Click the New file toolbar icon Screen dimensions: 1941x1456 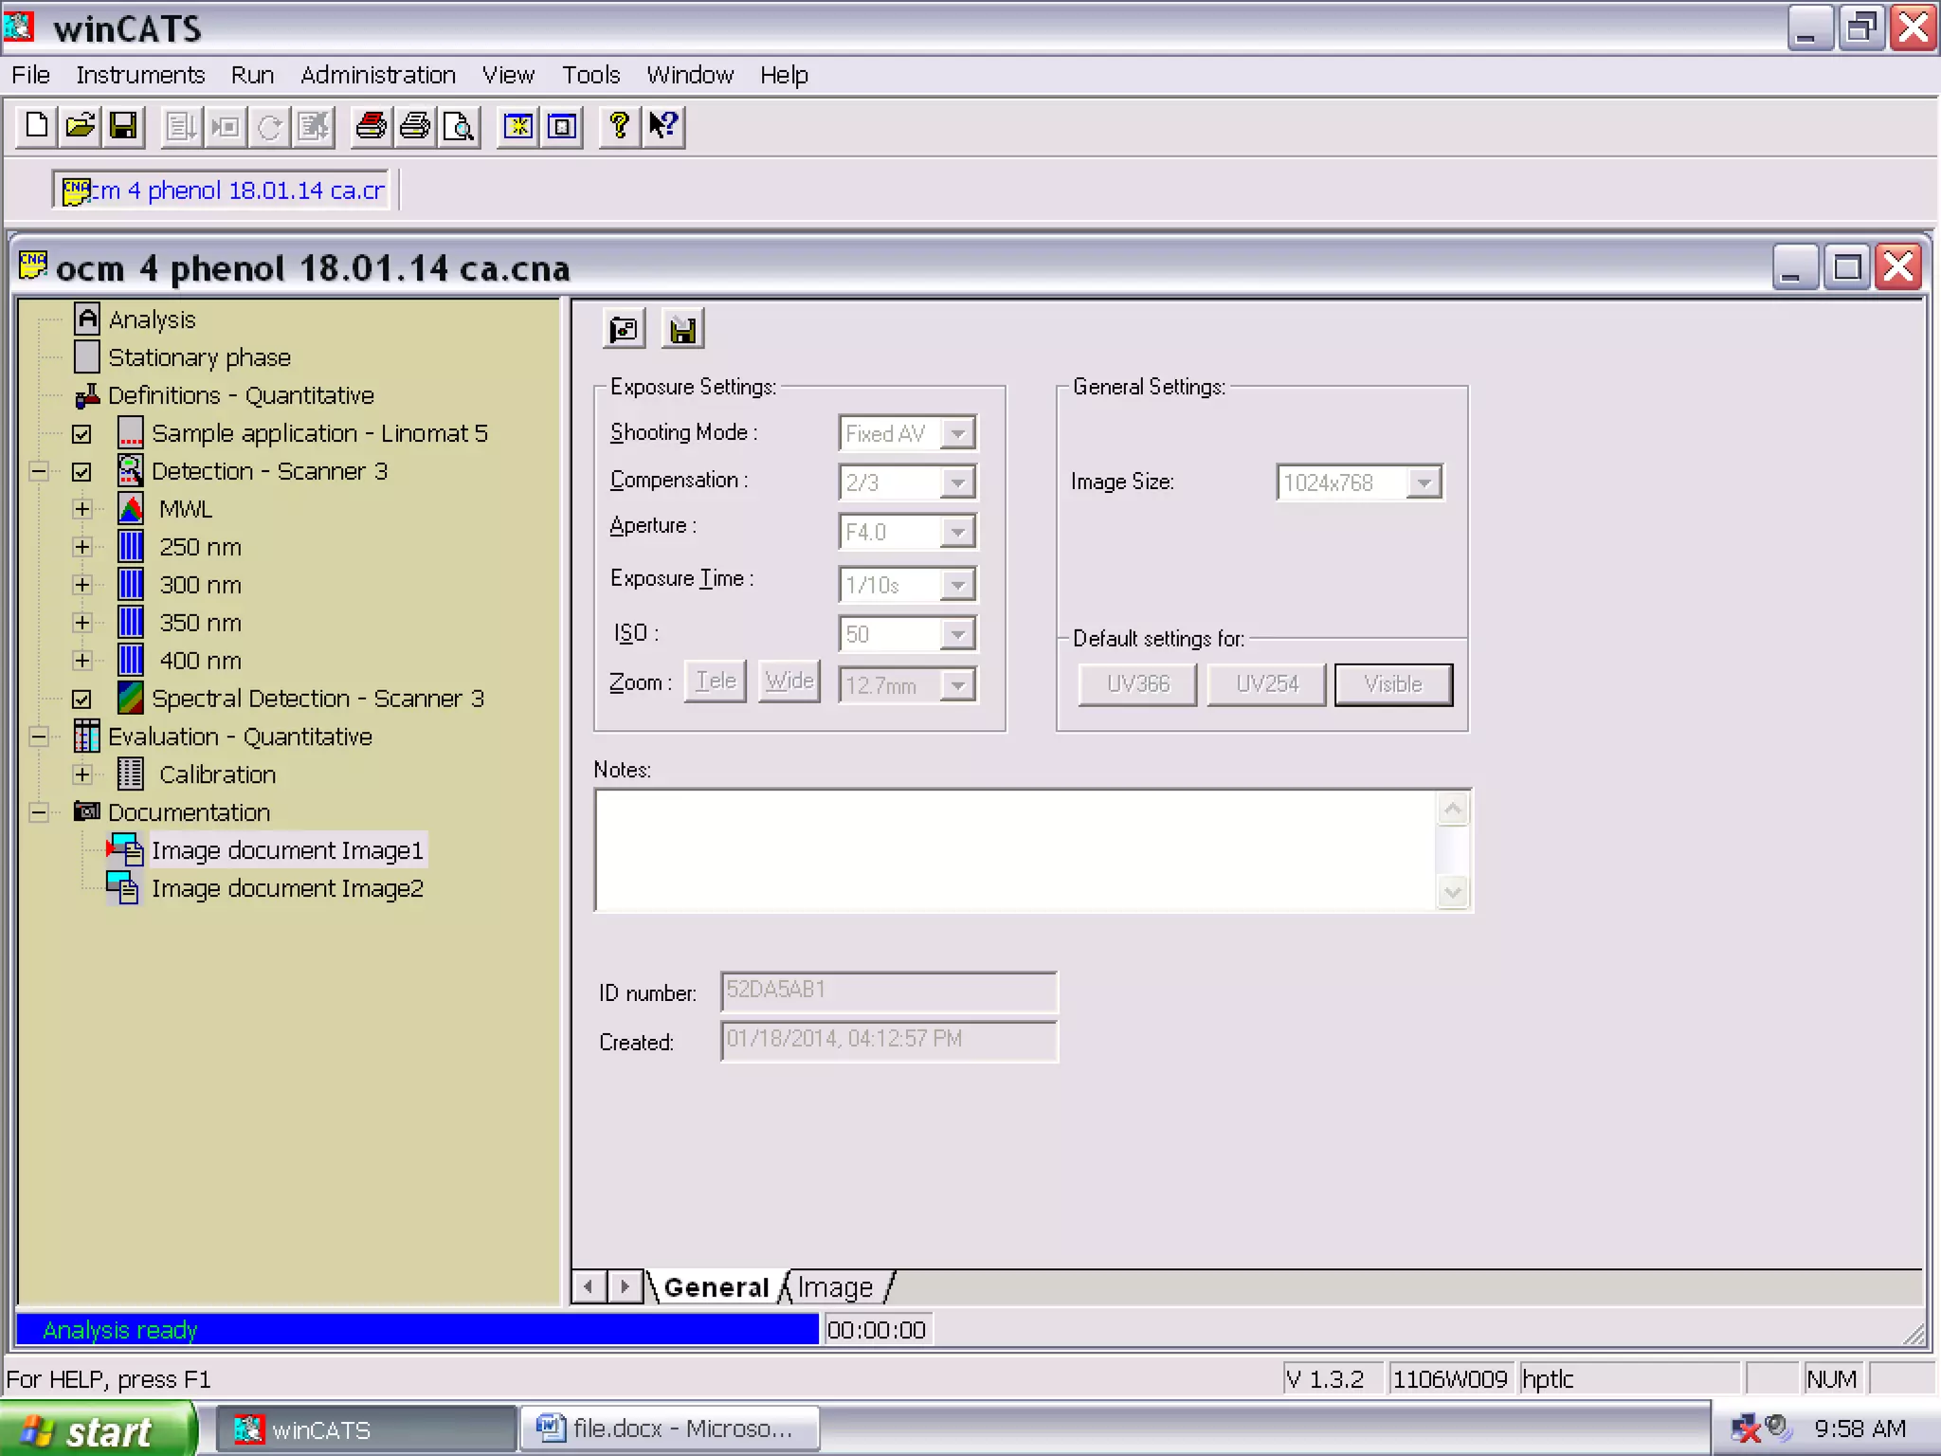[37, 126]
